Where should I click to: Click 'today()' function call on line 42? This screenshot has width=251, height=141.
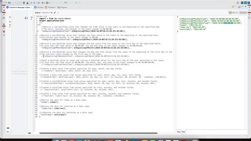coord(54,102)
